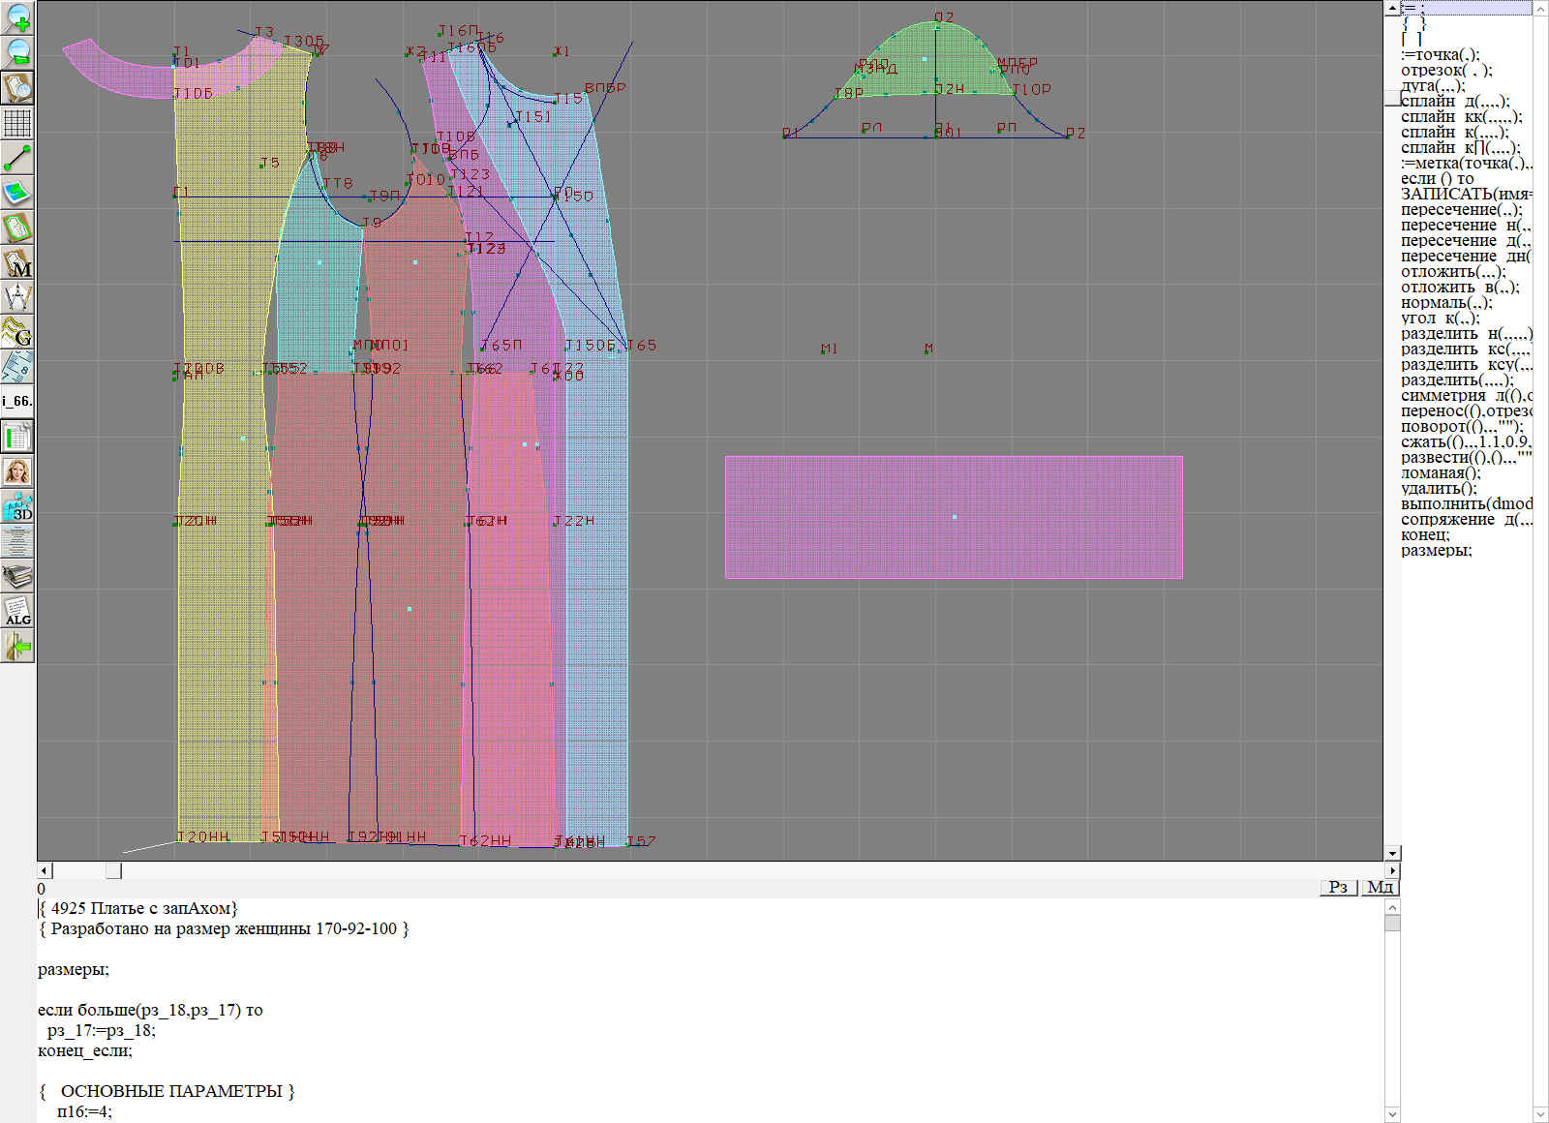Open the stacked books library icon
This screenshot has height=1123, width=1549.
point(17,577)
